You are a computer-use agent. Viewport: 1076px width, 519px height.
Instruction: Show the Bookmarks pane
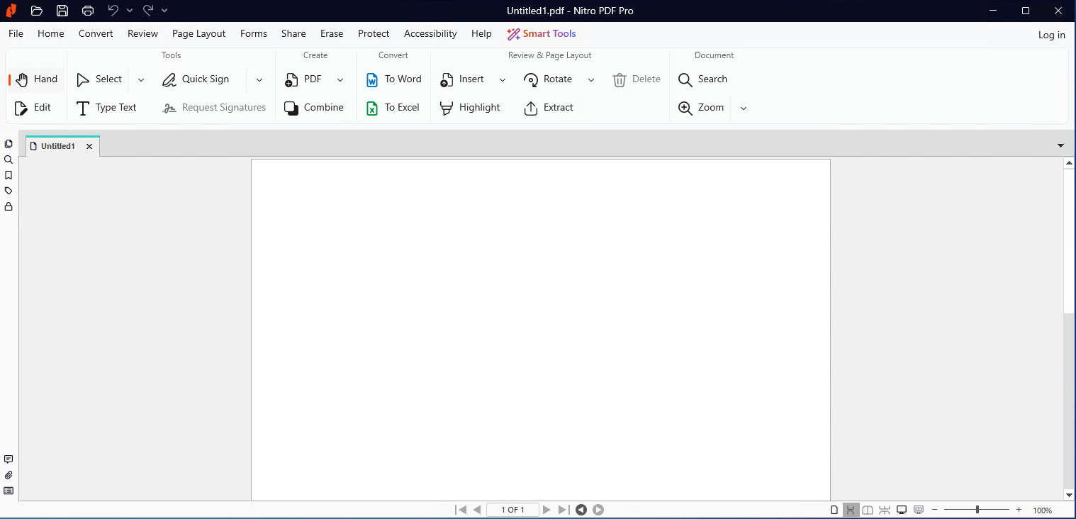pos(9,175)
